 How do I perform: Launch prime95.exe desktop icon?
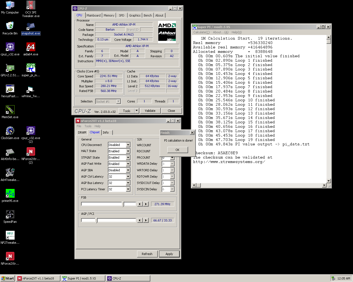(10, 196)
